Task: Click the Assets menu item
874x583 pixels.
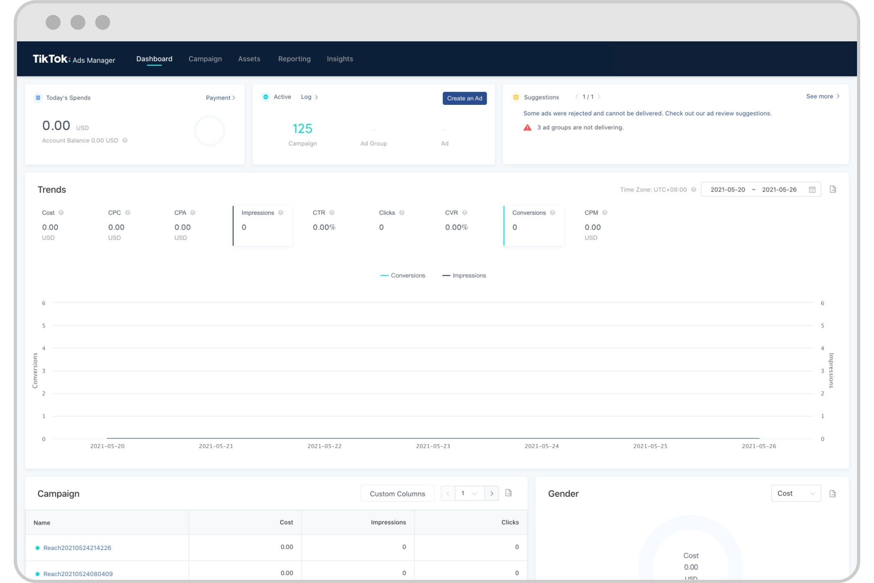Action: point(248,59)
